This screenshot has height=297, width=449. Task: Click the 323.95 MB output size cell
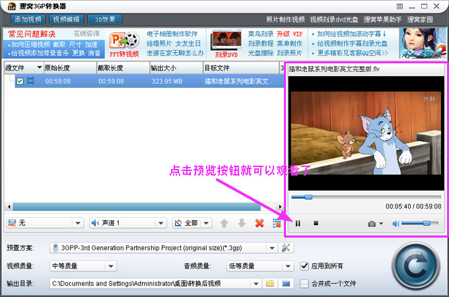(167, 81)
